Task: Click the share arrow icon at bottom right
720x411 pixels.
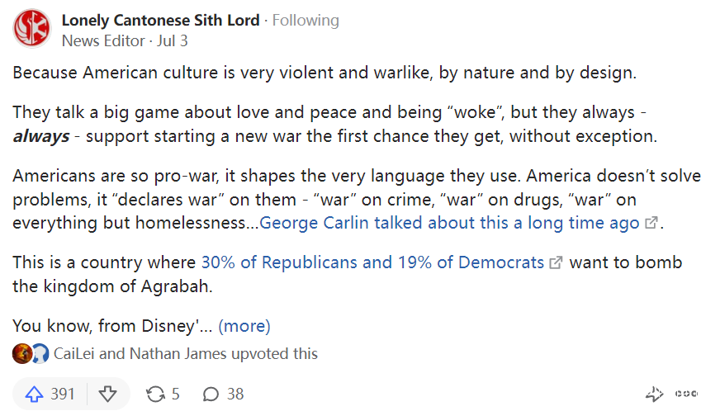Action: click(x=654, y=394)
